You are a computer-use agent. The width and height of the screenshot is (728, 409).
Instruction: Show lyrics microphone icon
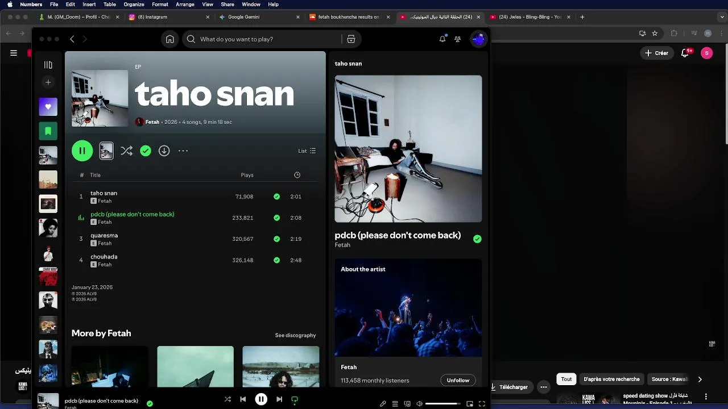[383, 404]
